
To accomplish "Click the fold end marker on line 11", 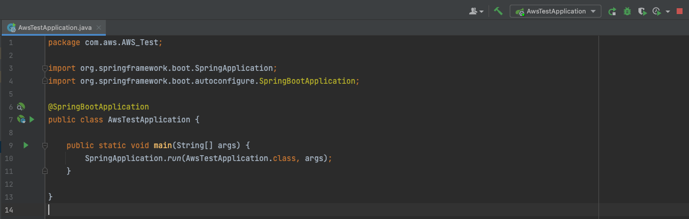I will (x=44, y=171).
